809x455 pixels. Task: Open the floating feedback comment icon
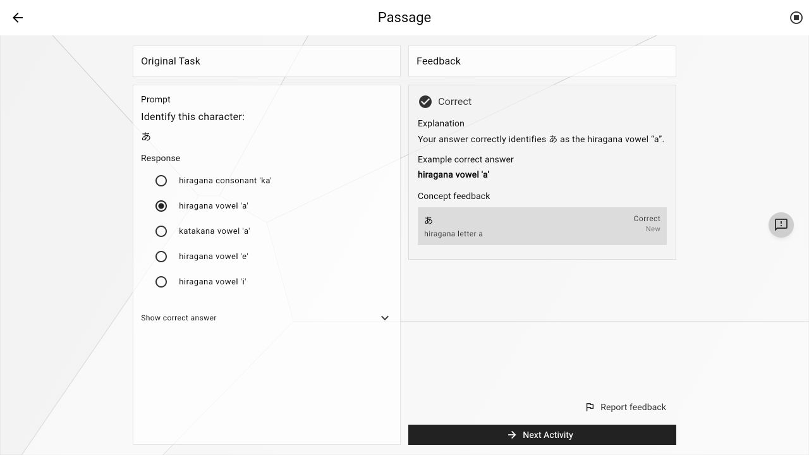pos(781,225)
